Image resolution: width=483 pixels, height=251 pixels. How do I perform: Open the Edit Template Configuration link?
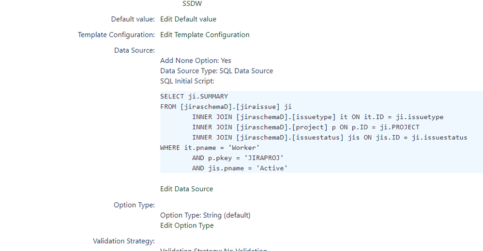(205, 35)
